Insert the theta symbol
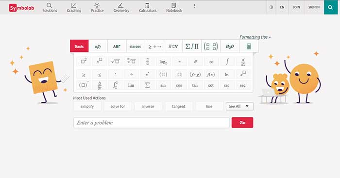Viewport: 340px width, 178px height. point(195,62)
